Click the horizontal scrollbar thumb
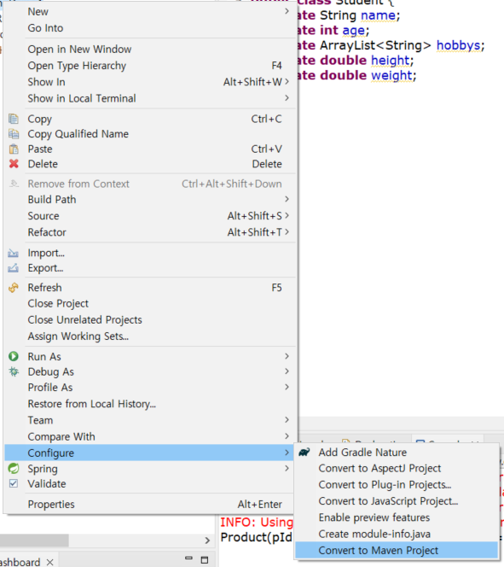The image size is (504, 567). [x=34, y=541]
